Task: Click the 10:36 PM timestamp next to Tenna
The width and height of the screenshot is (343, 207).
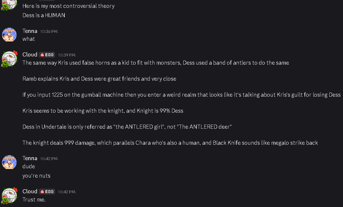Action: pos(49,32)
